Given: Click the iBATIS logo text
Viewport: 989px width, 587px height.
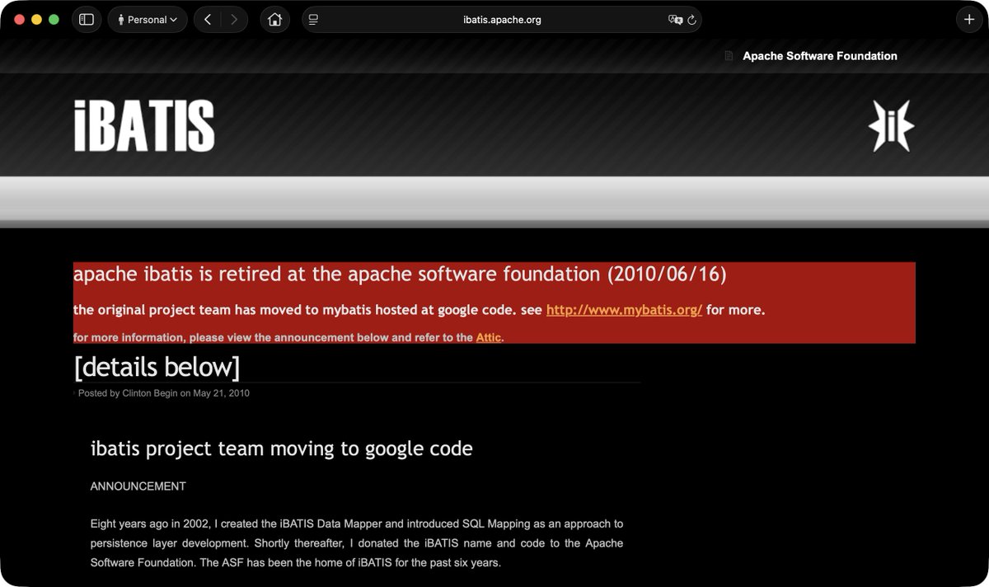Looking at the screenshot, I should coord(144,126).
